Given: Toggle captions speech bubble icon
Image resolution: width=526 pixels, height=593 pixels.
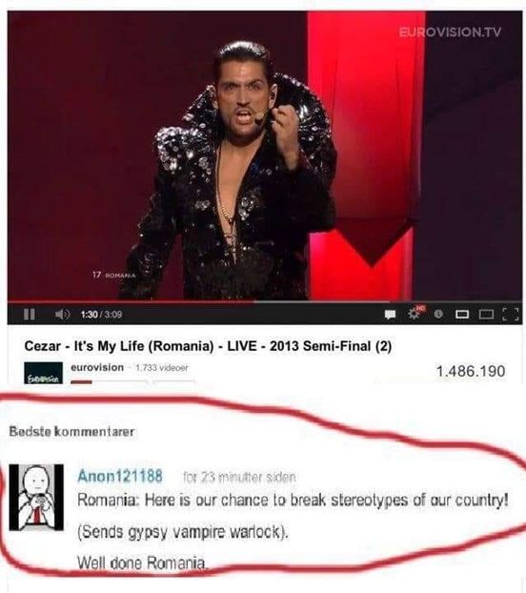Looking at the screenshot, I should (391, 315).
